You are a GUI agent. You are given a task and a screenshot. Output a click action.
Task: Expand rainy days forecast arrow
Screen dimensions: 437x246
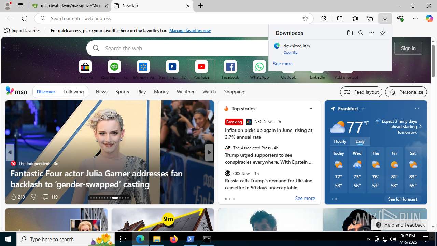coord(420,126)
